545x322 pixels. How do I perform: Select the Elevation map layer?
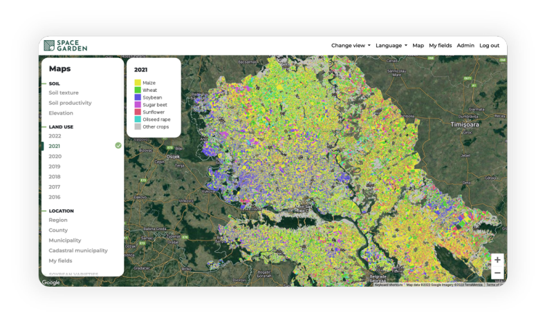click(61, 113)
